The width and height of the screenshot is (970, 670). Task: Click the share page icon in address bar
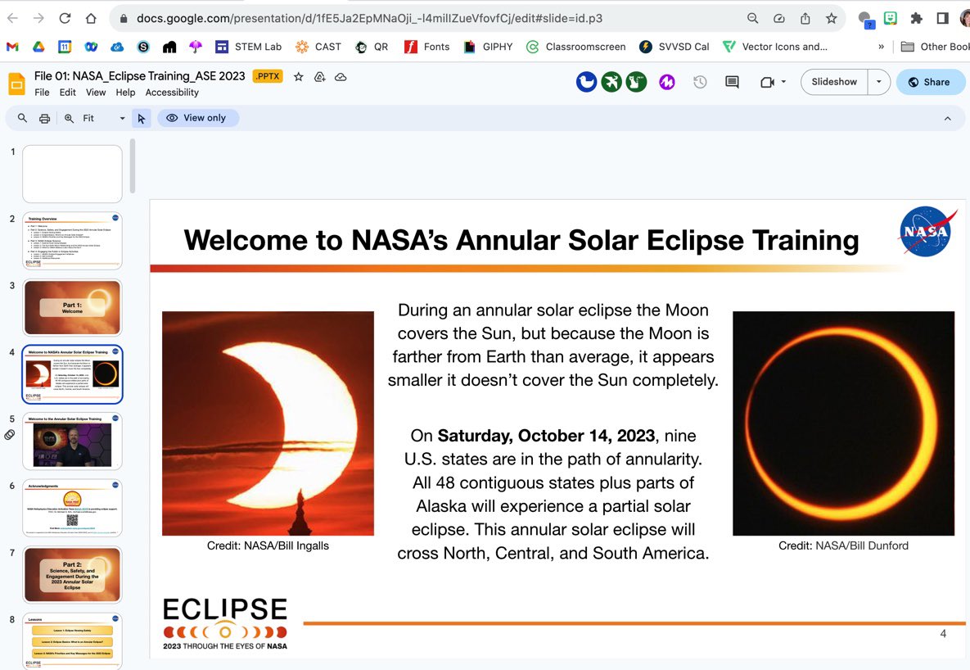[x=805, y=19]
